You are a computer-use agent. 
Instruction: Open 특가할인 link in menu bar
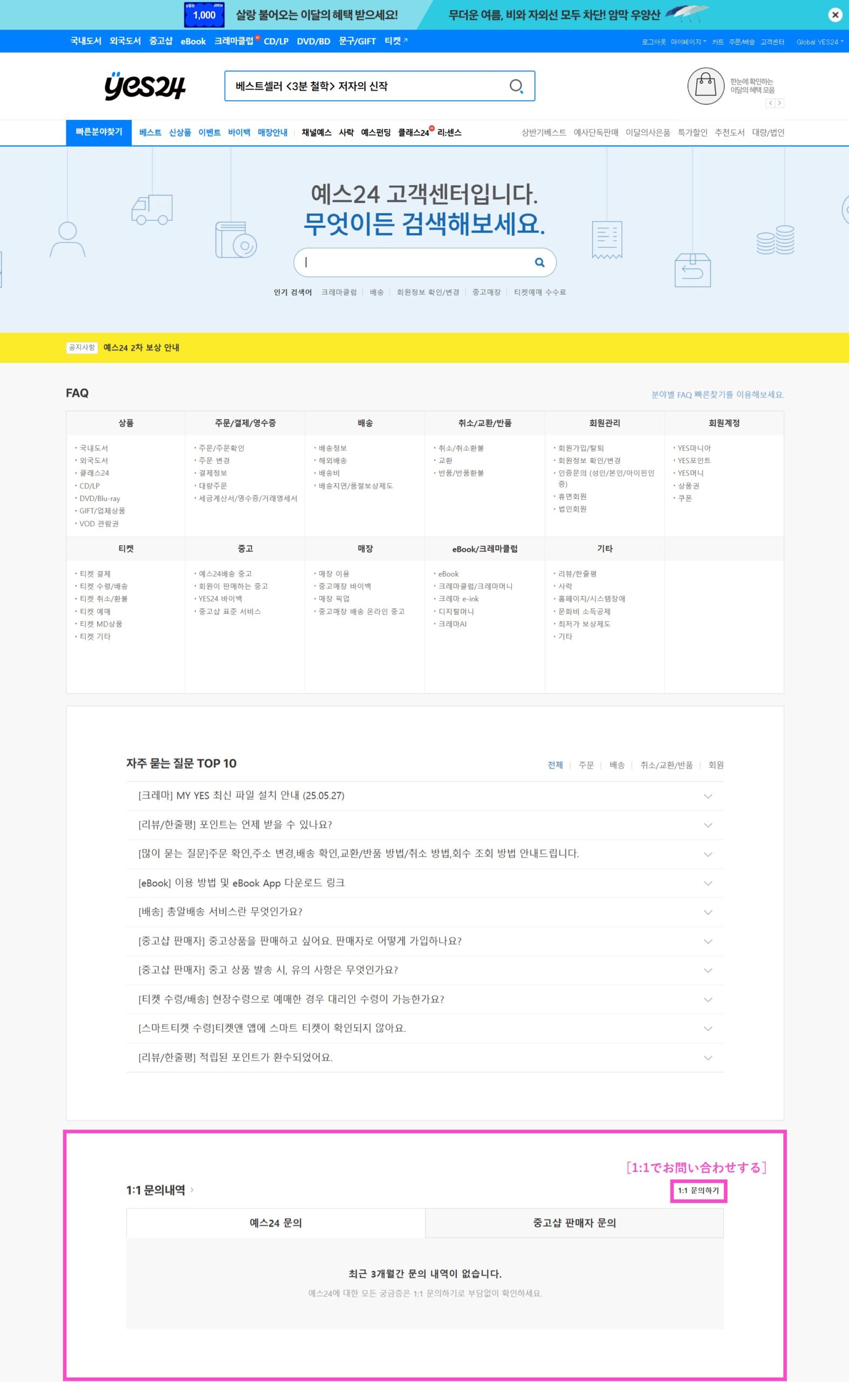[693, 133]
